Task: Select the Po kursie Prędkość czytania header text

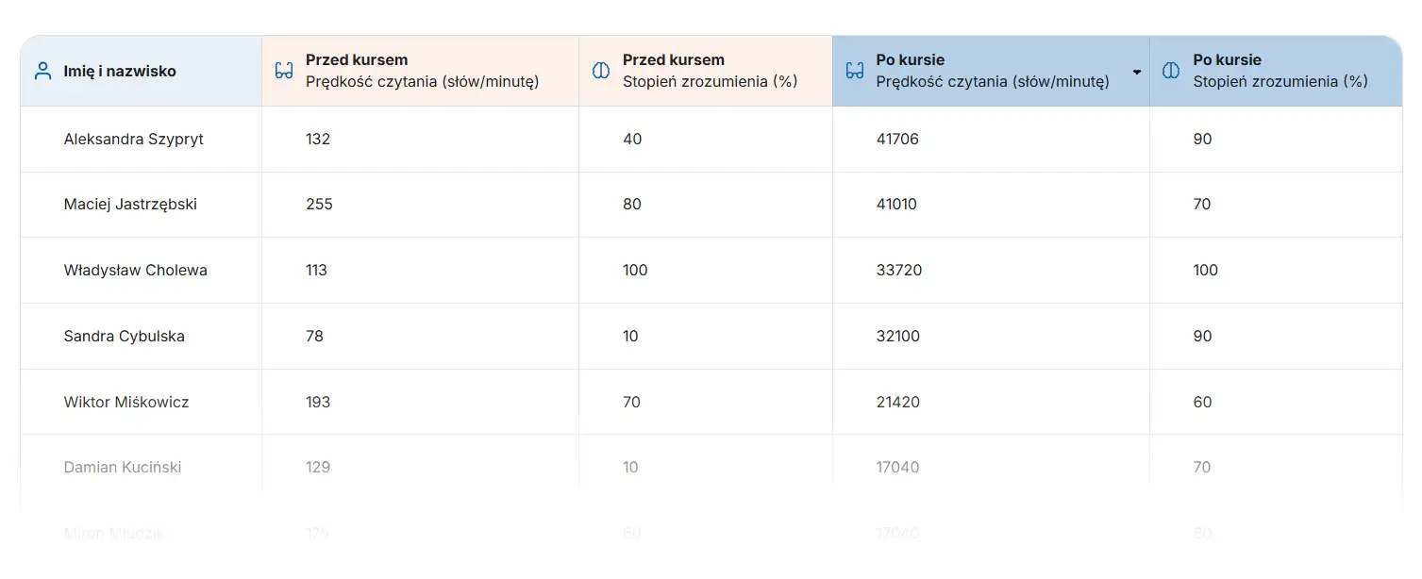Action: [x=993, y=71]
